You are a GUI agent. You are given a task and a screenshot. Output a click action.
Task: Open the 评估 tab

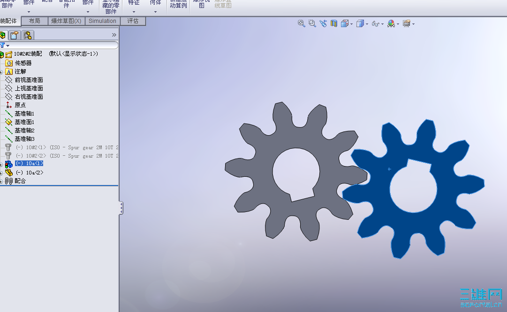click(133, 21)
